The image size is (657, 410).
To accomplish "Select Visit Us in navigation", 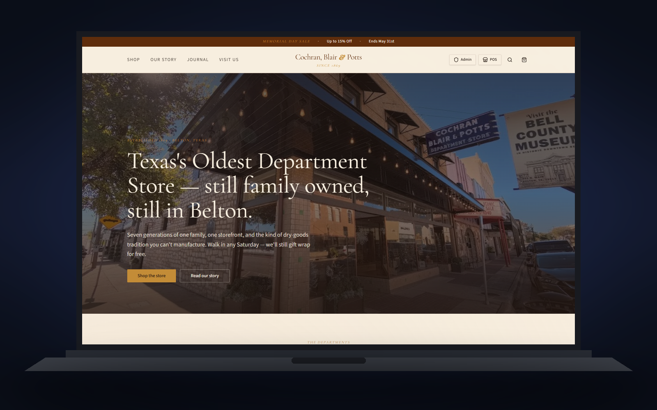I will 229,60.
